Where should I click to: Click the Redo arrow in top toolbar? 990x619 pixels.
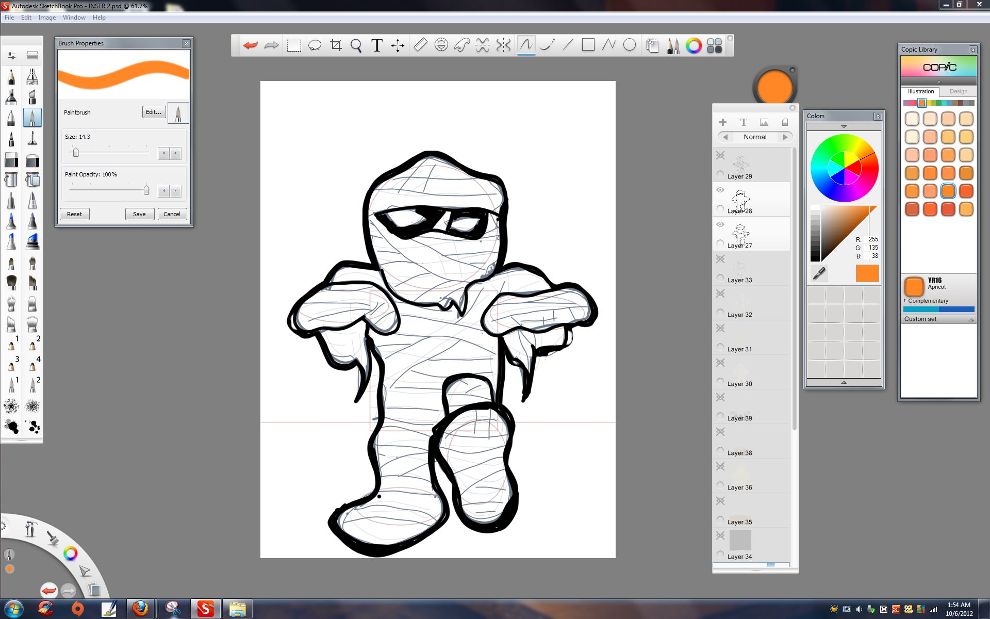tap(271, 45)
